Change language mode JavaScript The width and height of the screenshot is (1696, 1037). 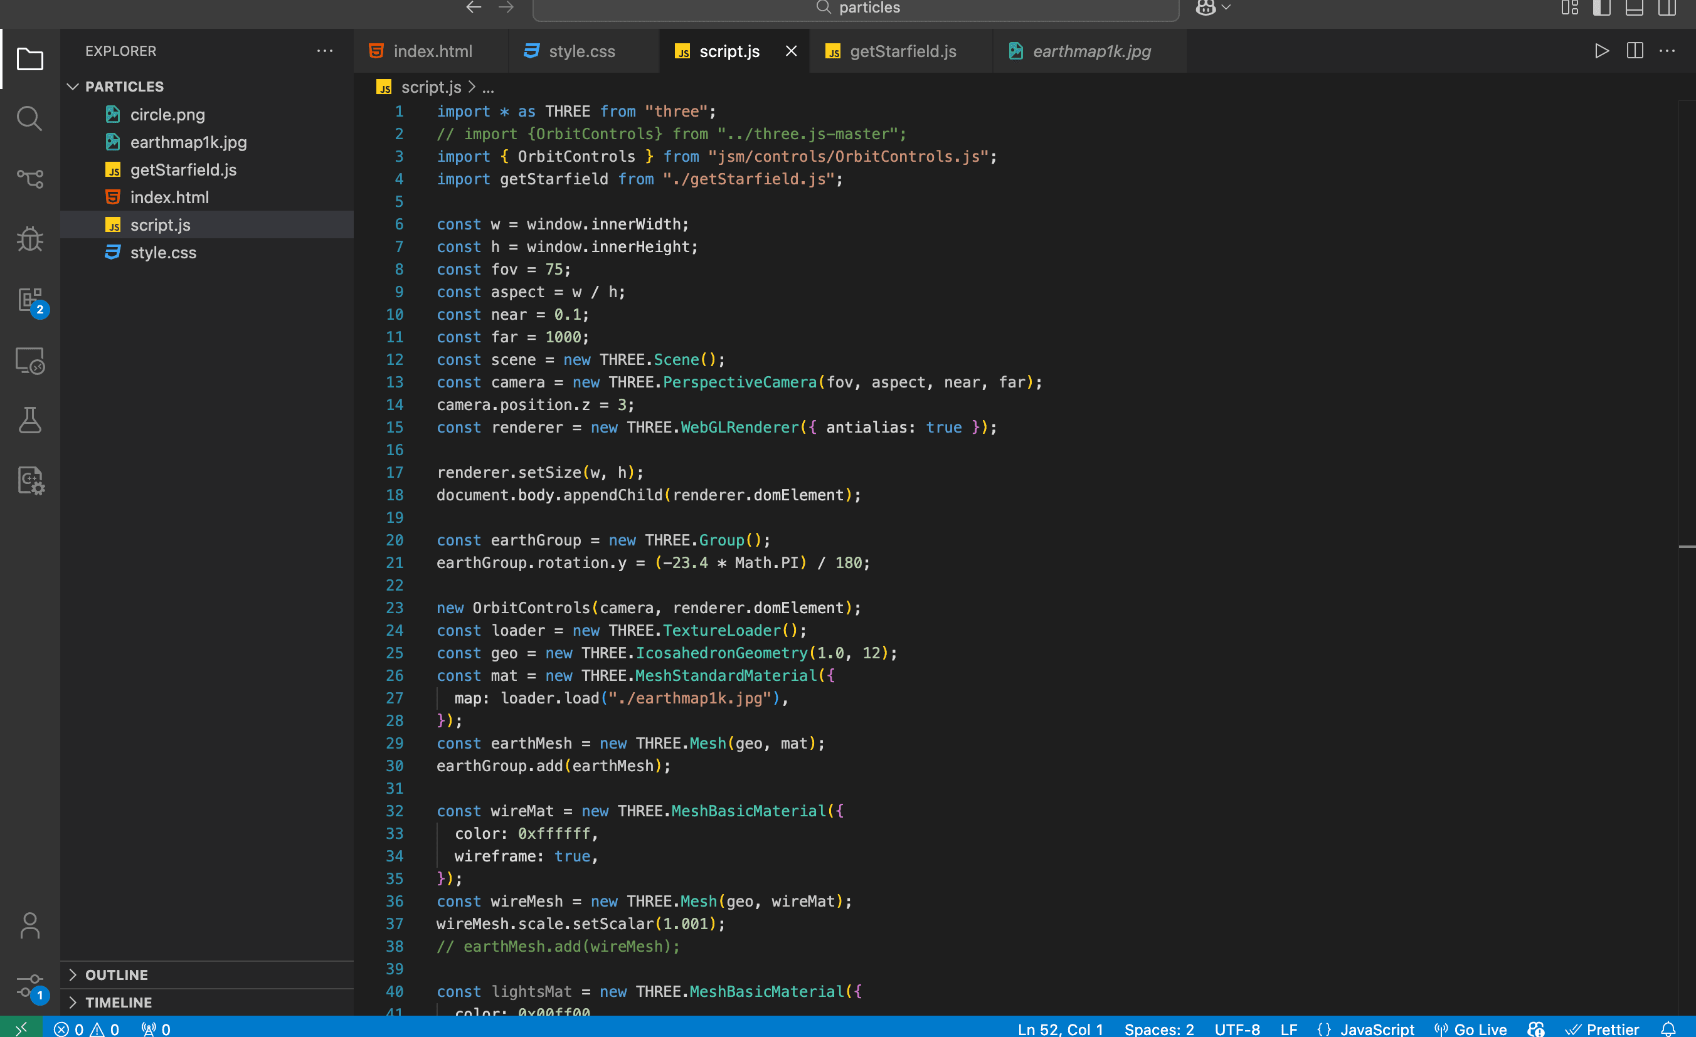coord(1377,1029)
